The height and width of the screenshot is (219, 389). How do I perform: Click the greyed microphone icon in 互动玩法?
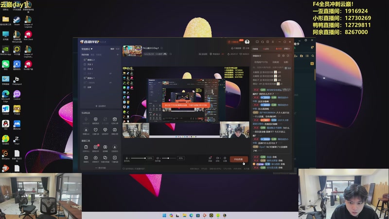pyautogui.click(x=86, y=120)
